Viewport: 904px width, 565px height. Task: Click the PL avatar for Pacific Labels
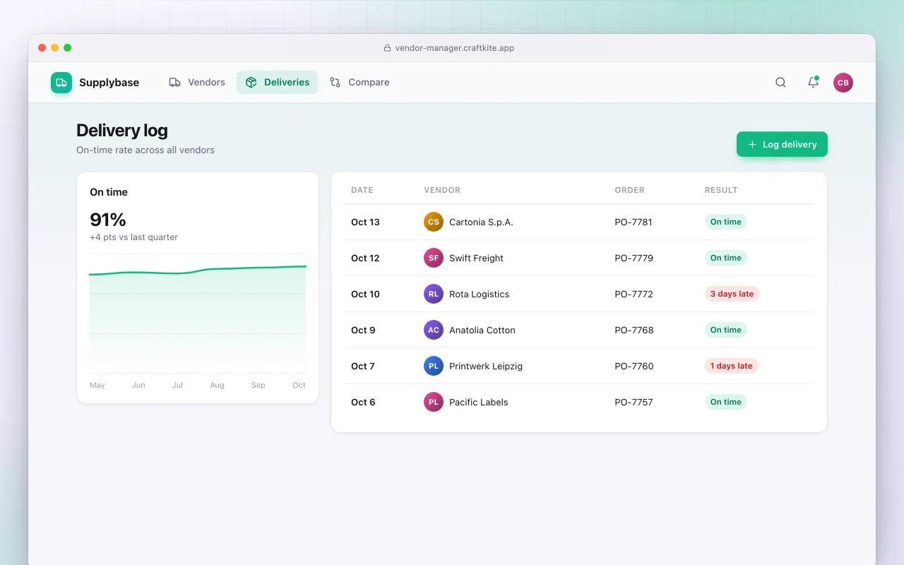pos(434,402)
